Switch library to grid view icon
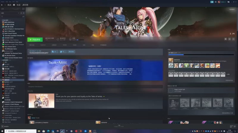Screen dimensions: 238x133 click(x=23, y=9)
